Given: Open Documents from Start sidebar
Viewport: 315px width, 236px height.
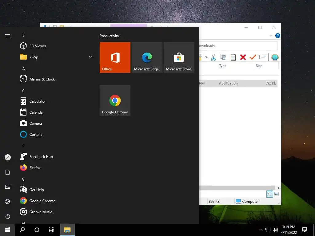Looking at the screenshot, I should tap(8, 172).
